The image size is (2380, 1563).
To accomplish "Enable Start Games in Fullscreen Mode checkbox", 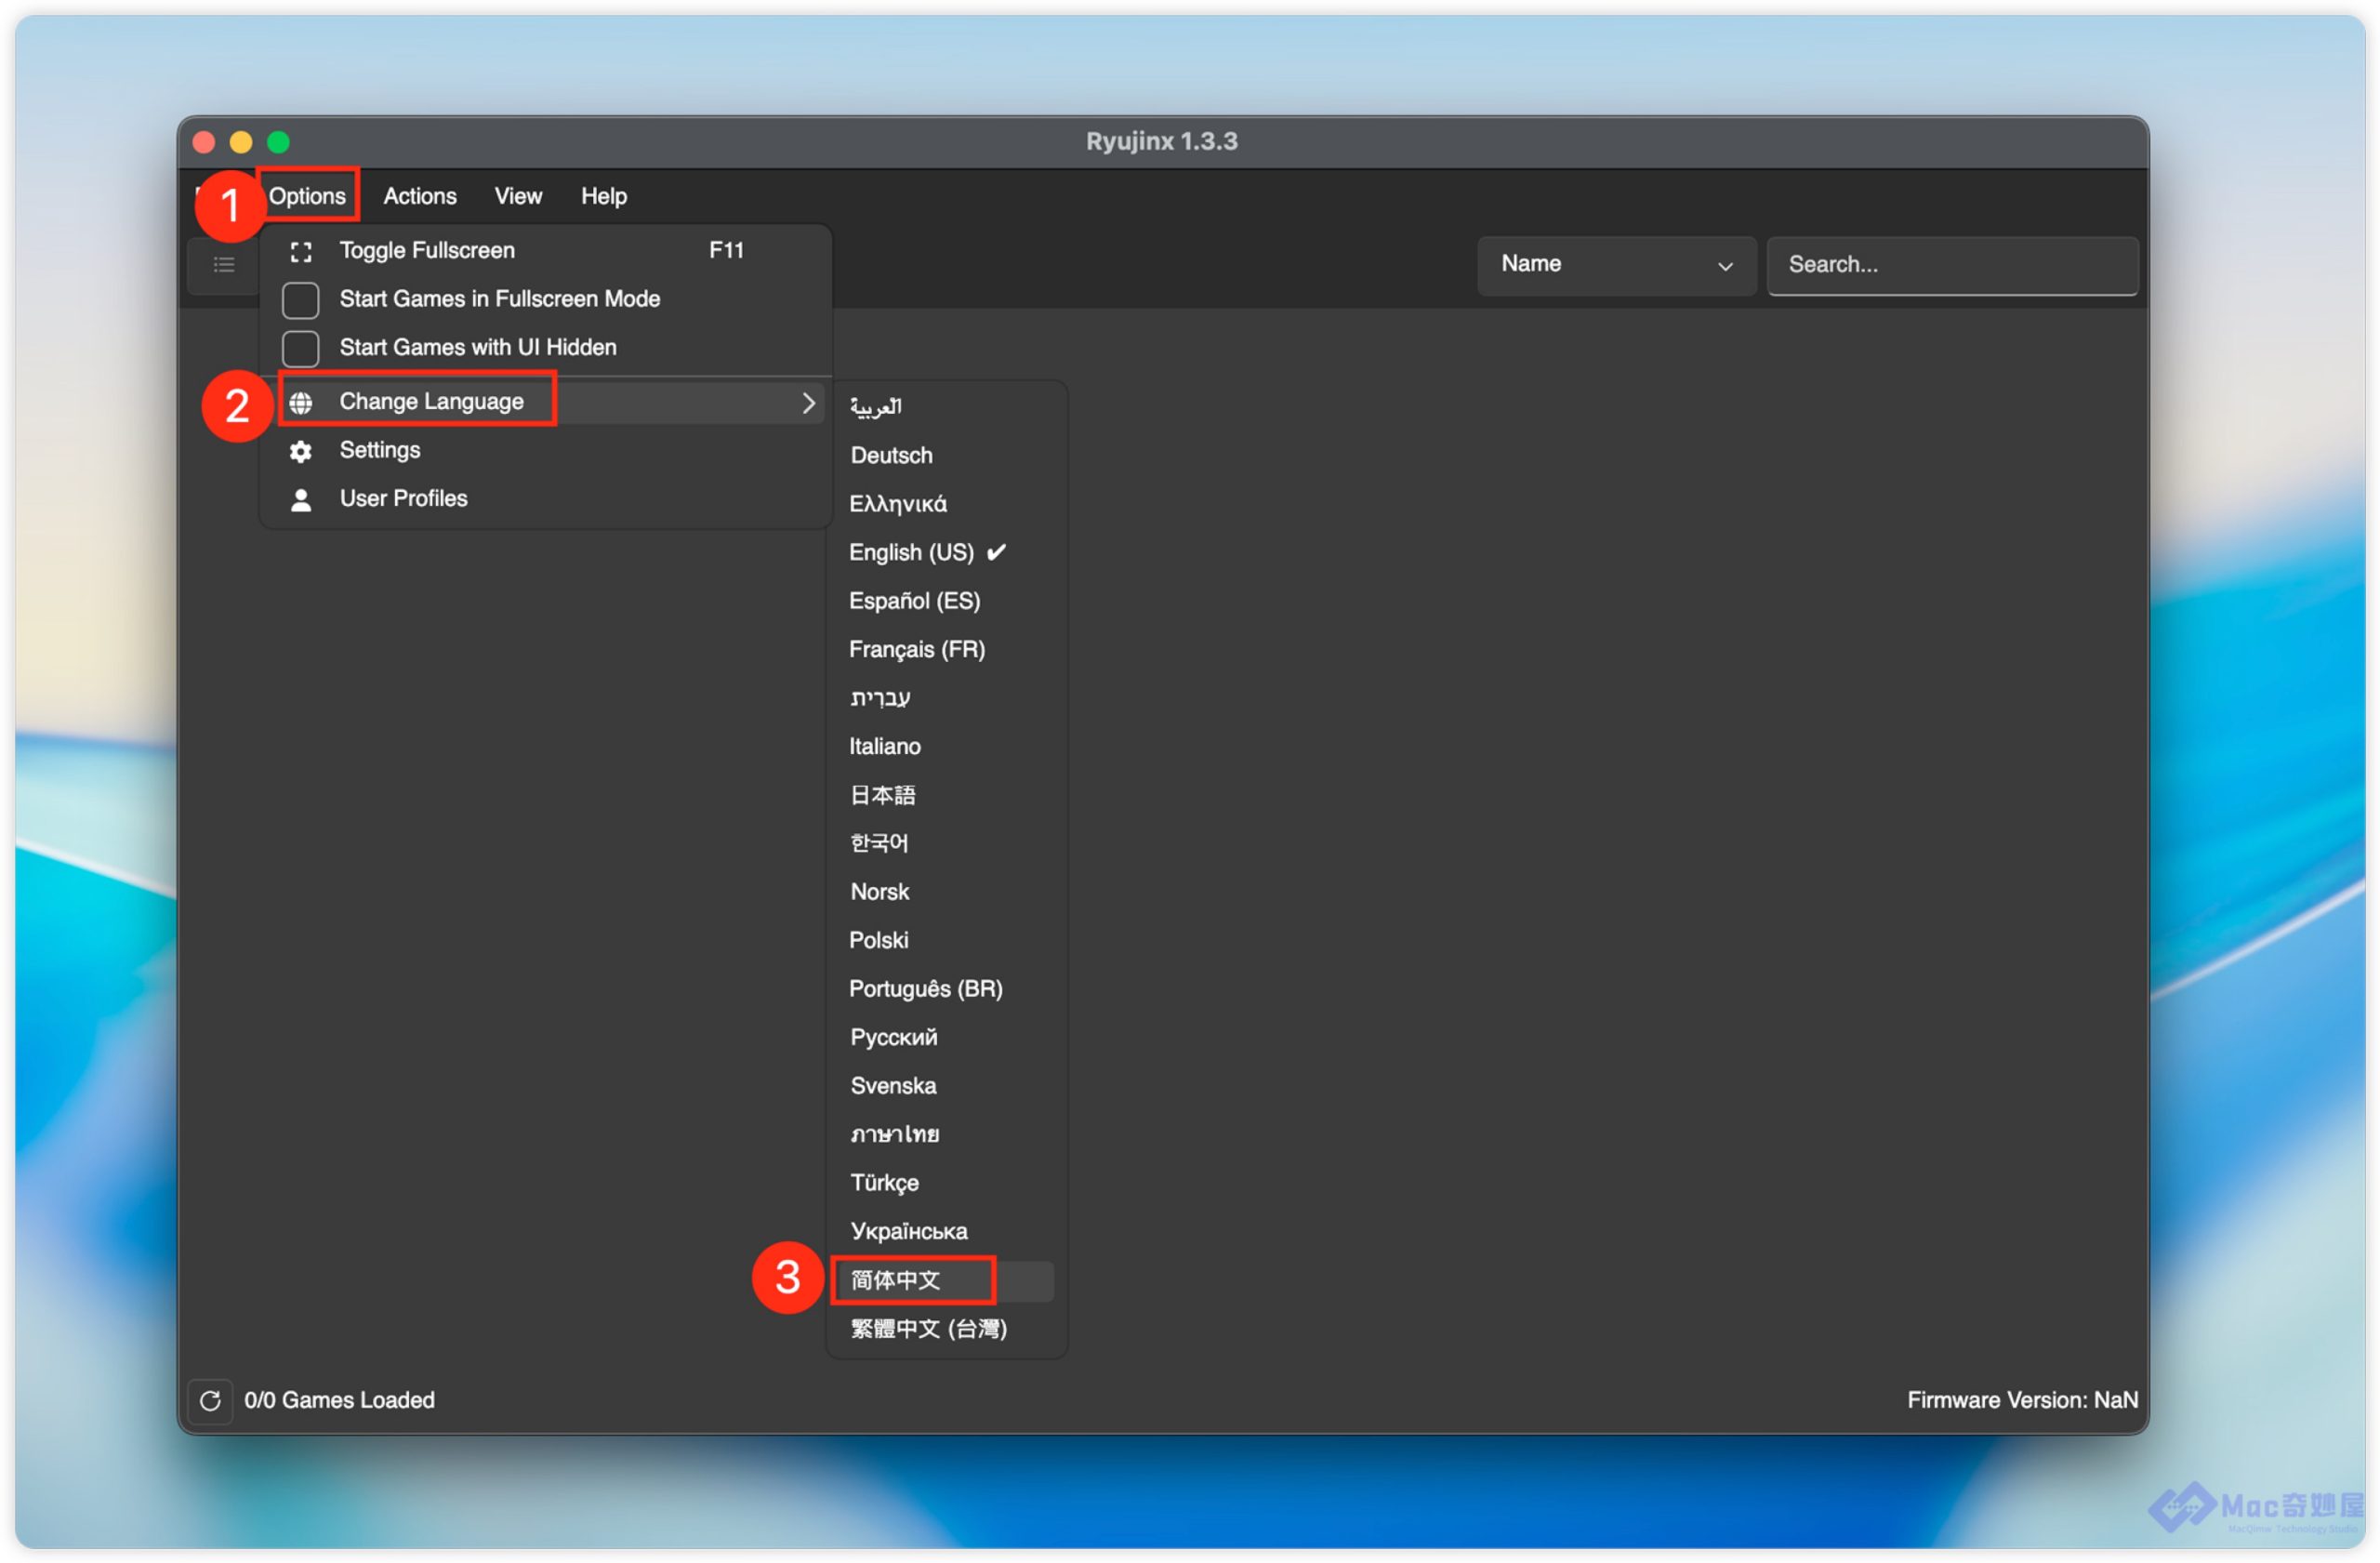I will [301, 300].
